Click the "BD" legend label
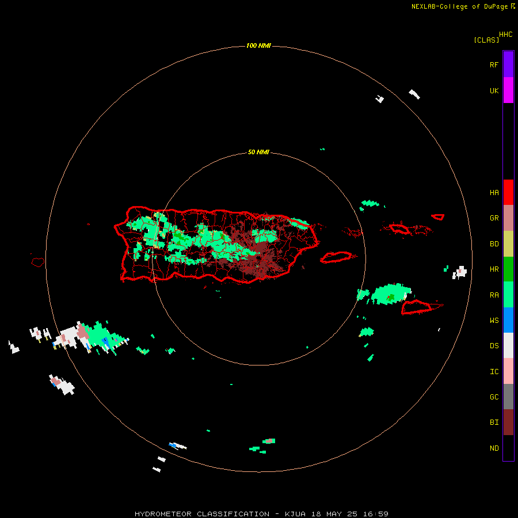This screenshot has width=518, height=518. coord(494,244)
